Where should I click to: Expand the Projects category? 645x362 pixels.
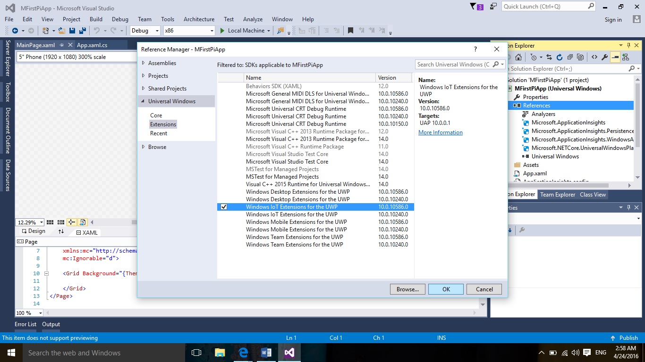[144, 76]
